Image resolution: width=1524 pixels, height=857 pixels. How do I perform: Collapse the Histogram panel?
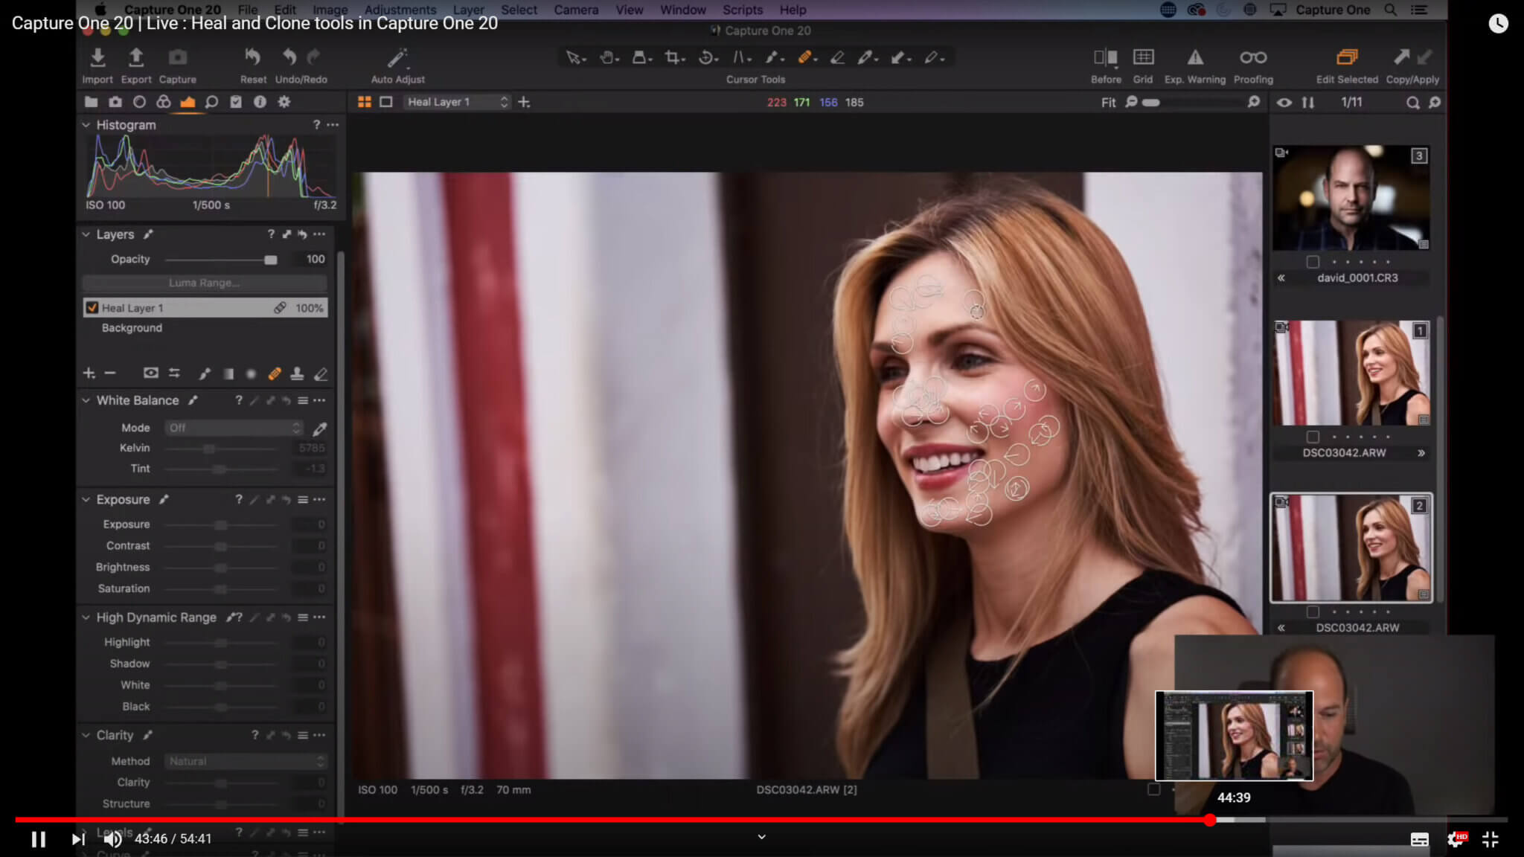(x=86, y=125)
